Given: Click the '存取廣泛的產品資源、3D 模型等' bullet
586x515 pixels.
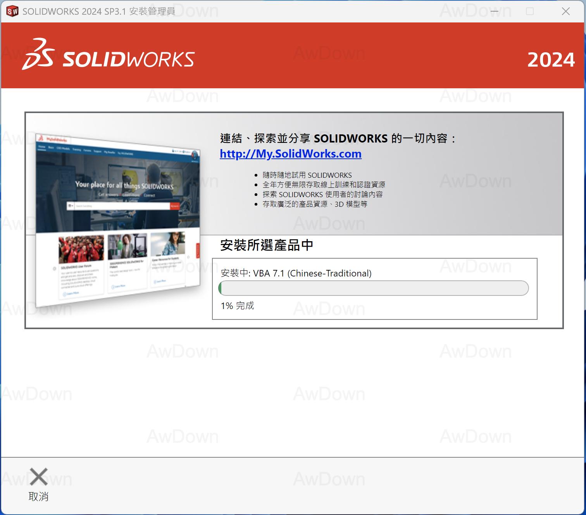Looking at the screenshot, I should [315, 204].
